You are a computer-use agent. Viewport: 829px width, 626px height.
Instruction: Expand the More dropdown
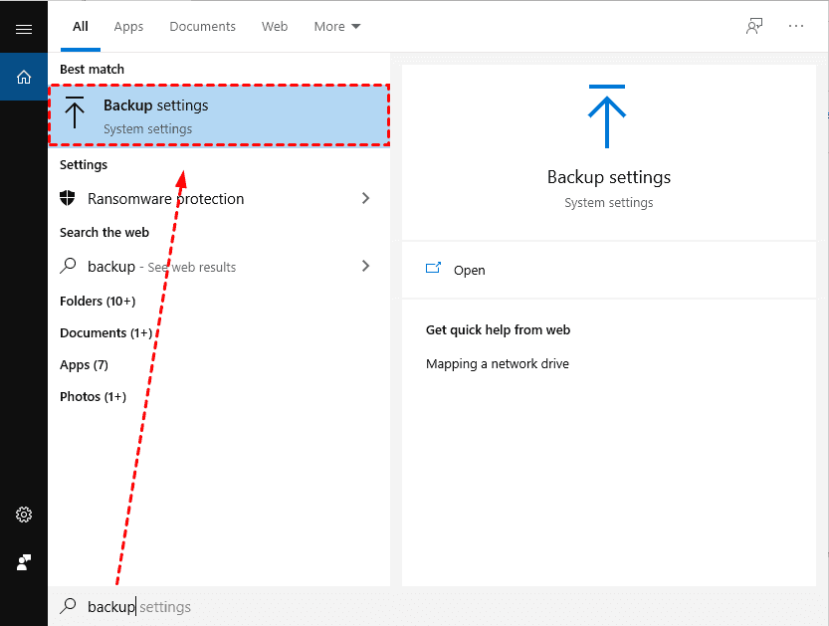click(x=337, y=26)
